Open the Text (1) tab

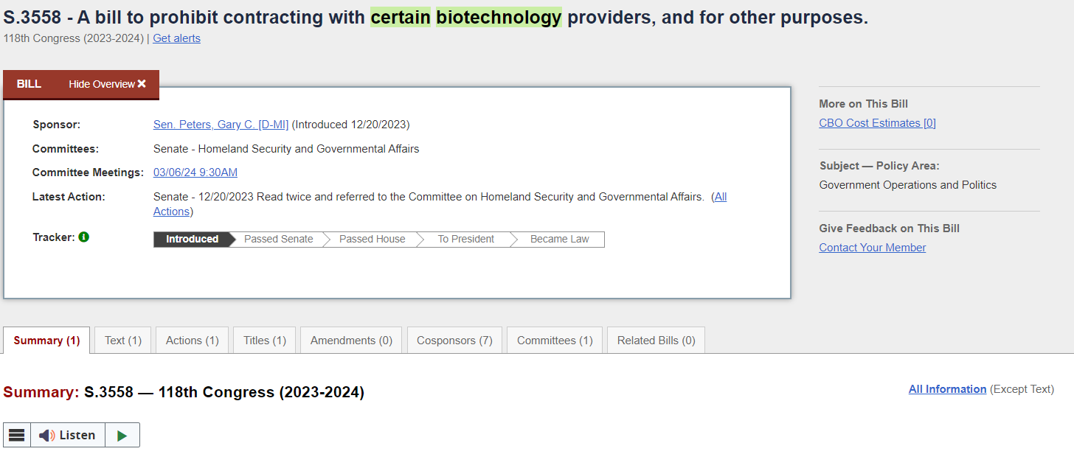122,341
